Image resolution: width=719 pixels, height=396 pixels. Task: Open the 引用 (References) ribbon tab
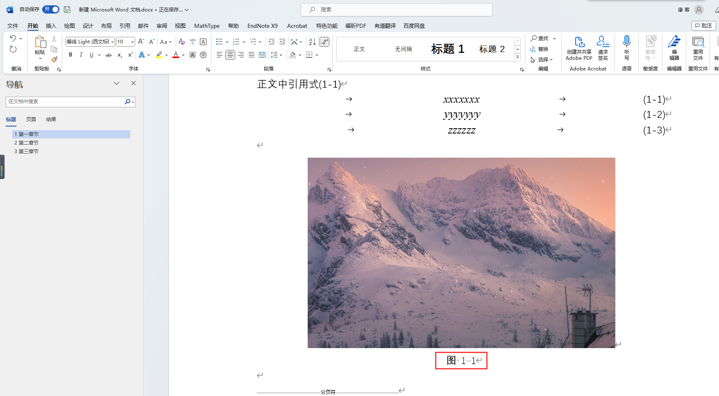(125, 26)
